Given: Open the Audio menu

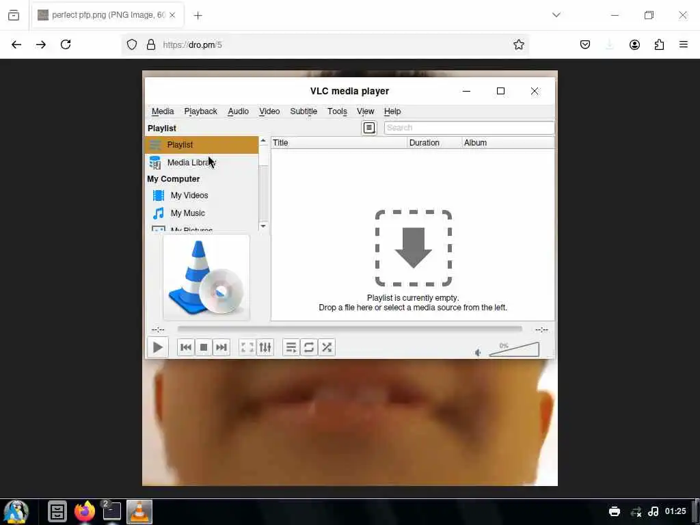Looking at the screenshot, I should point(238,111).
